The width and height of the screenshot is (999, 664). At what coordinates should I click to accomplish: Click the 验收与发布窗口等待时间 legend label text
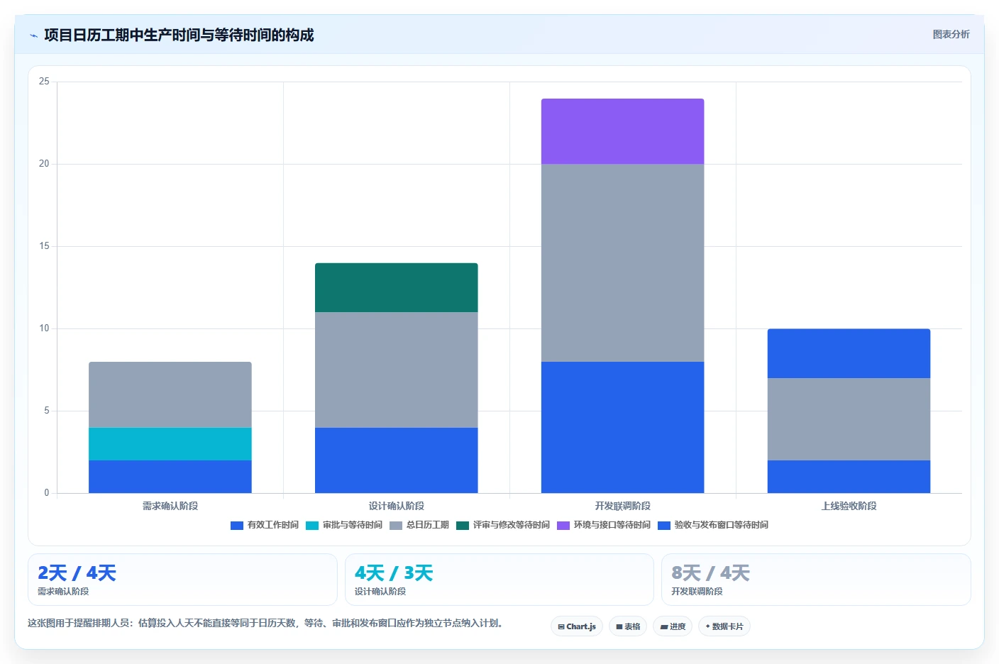722,525
